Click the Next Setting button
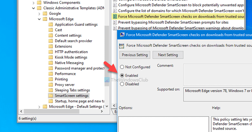 (x=168, y=55)
